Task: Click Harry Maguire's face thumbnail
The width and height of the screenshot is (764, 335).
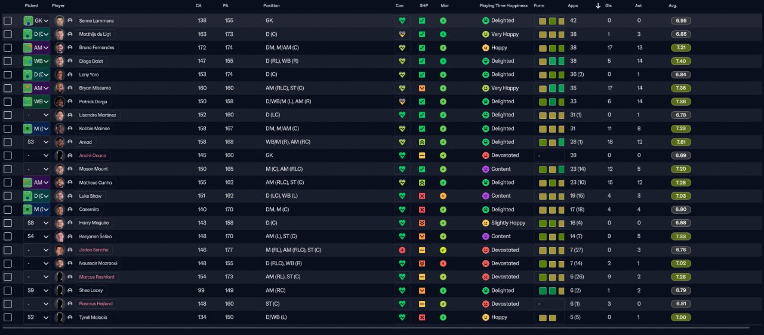Action: pos(60,223)
